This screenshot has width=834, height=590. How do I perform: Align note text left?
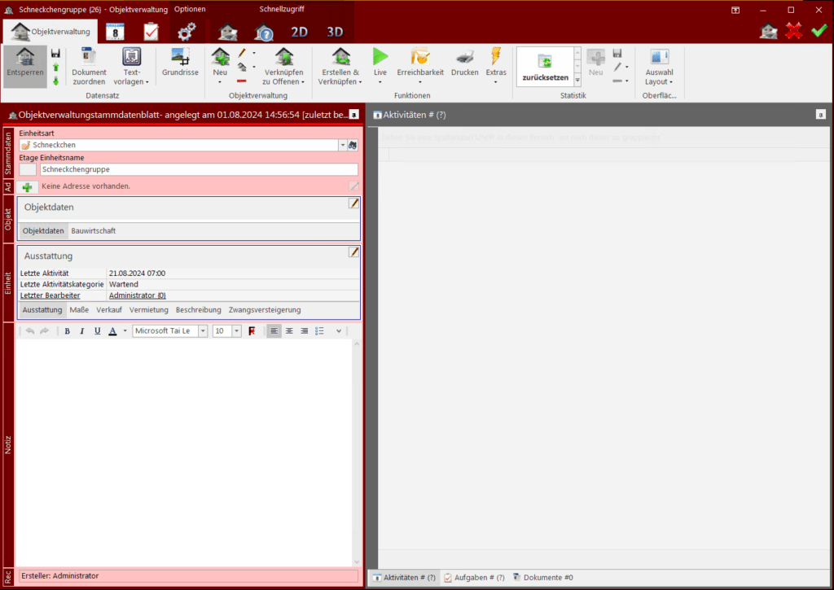point(274,331)
